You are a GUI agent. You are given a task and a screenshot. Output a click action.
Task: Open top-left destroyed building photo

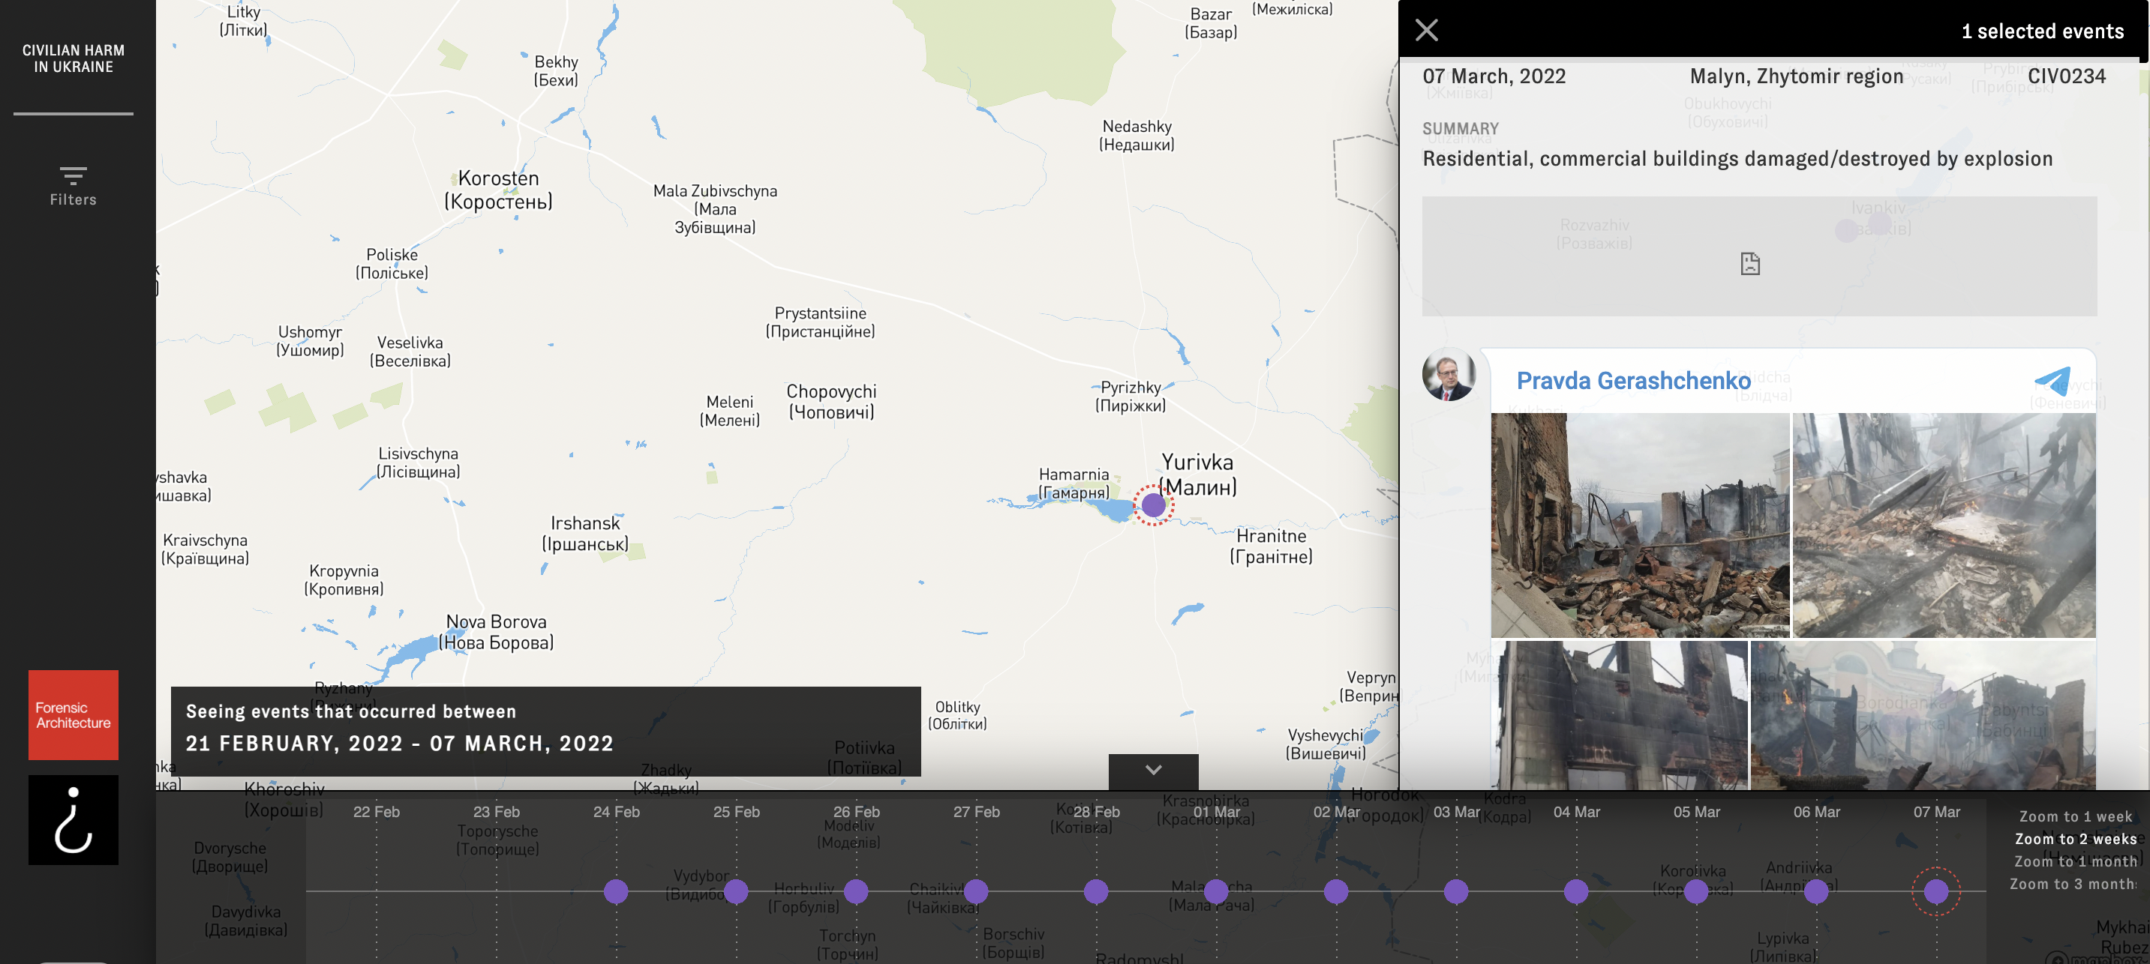point(1640,525)
